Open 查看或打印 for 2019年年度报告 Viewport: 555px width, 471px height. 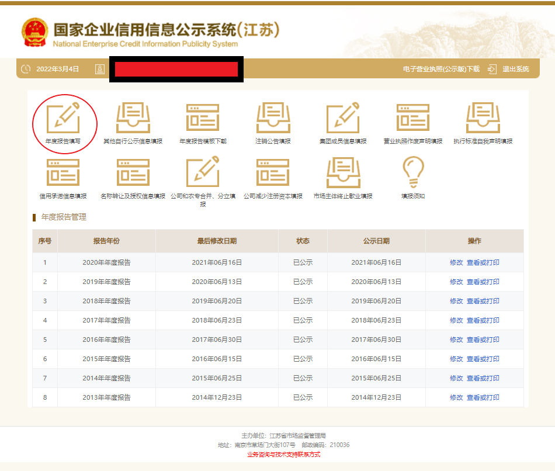(x=483, y=282)
